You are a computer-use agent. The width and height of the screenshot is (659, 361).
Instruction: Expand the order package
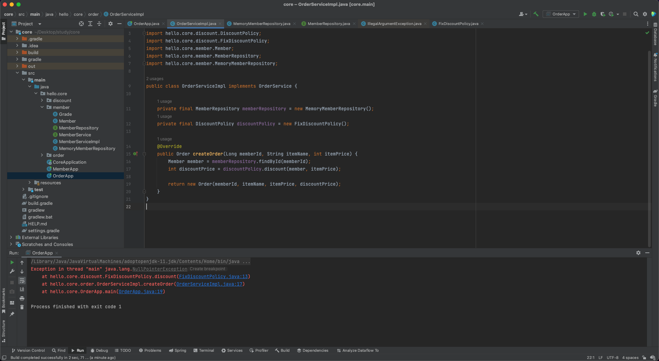(x=42, y=155)
